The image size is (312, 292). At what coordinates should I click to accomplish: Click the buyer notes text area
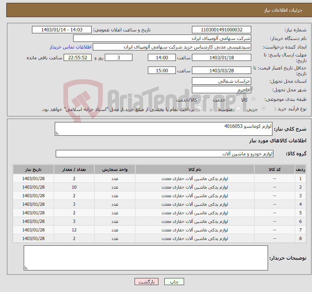(x=146, y=258)
